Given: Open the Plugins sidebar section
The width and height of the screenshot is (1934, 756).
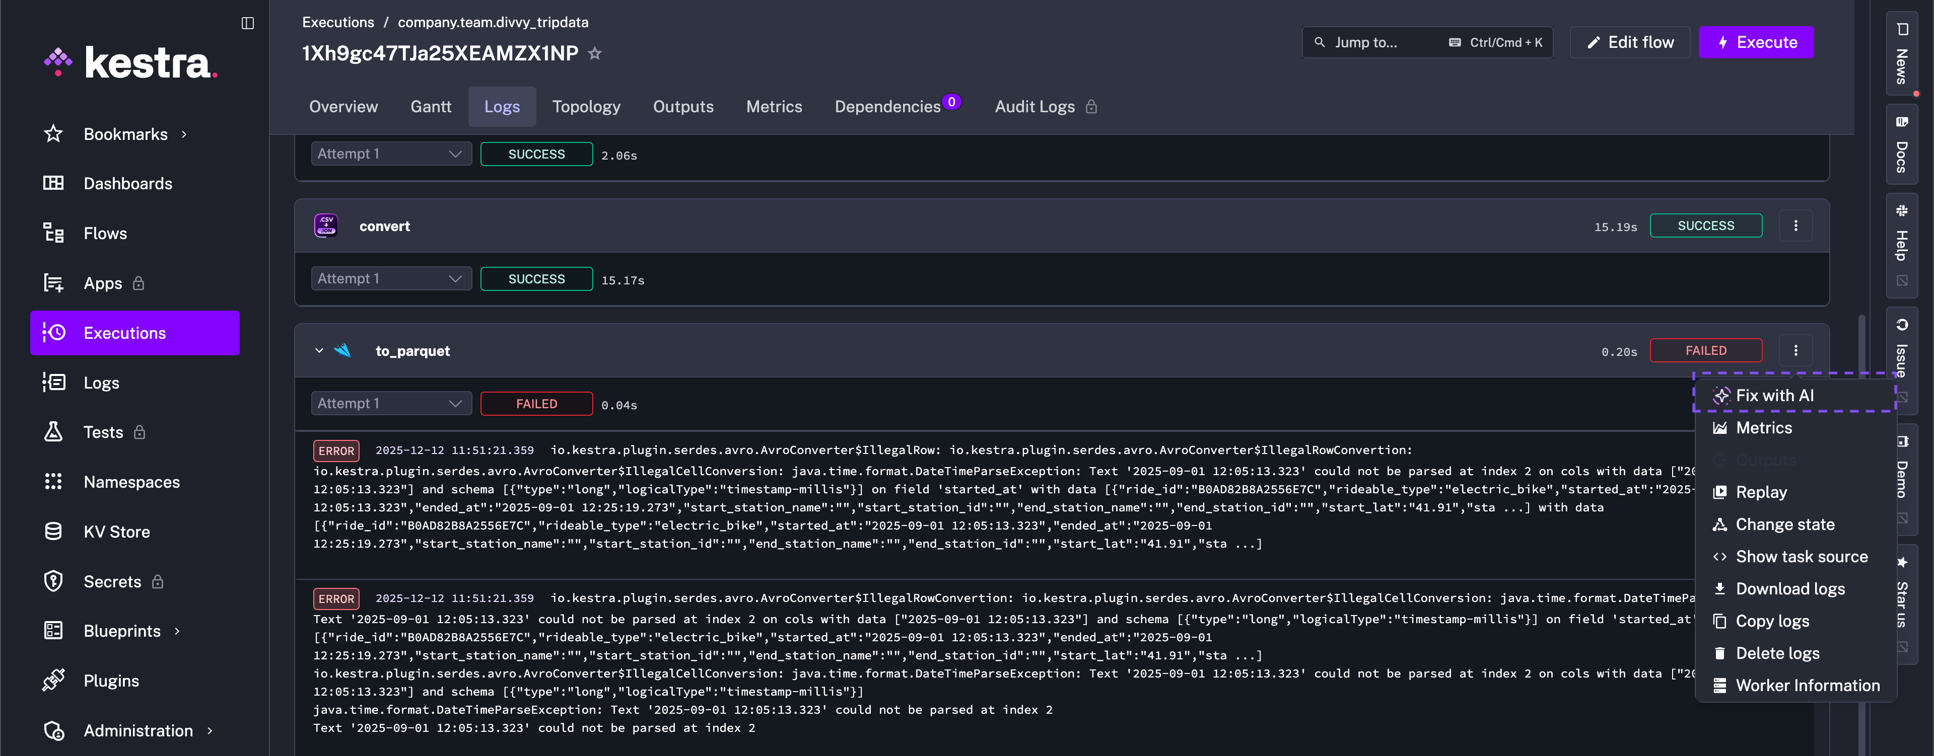Looking at the screenshot, I should [x=111, y=681].
